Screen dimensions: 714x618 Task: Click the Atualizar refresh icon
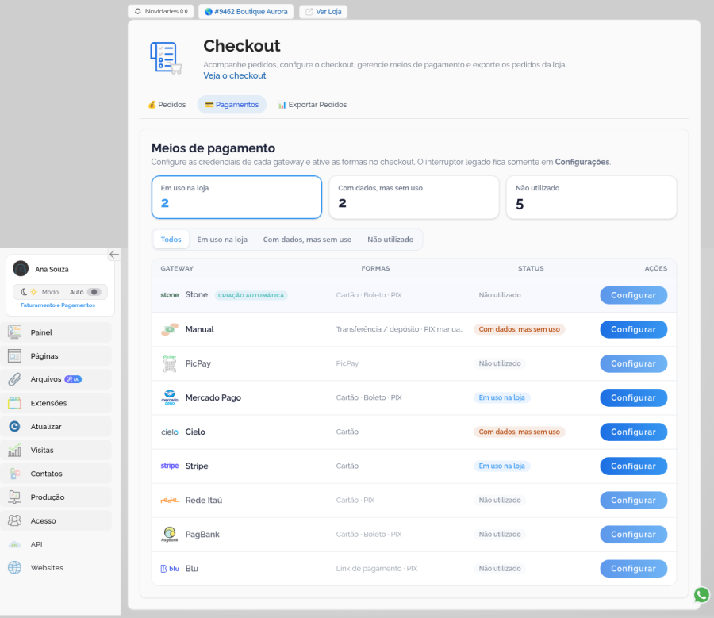[x=14, y=427]
